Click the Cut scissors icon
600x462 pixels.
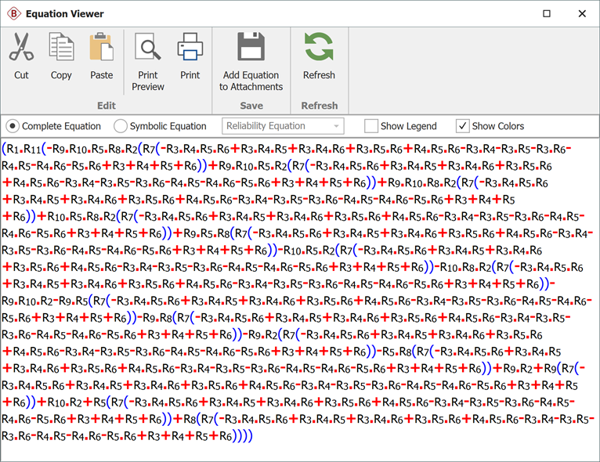21,47
